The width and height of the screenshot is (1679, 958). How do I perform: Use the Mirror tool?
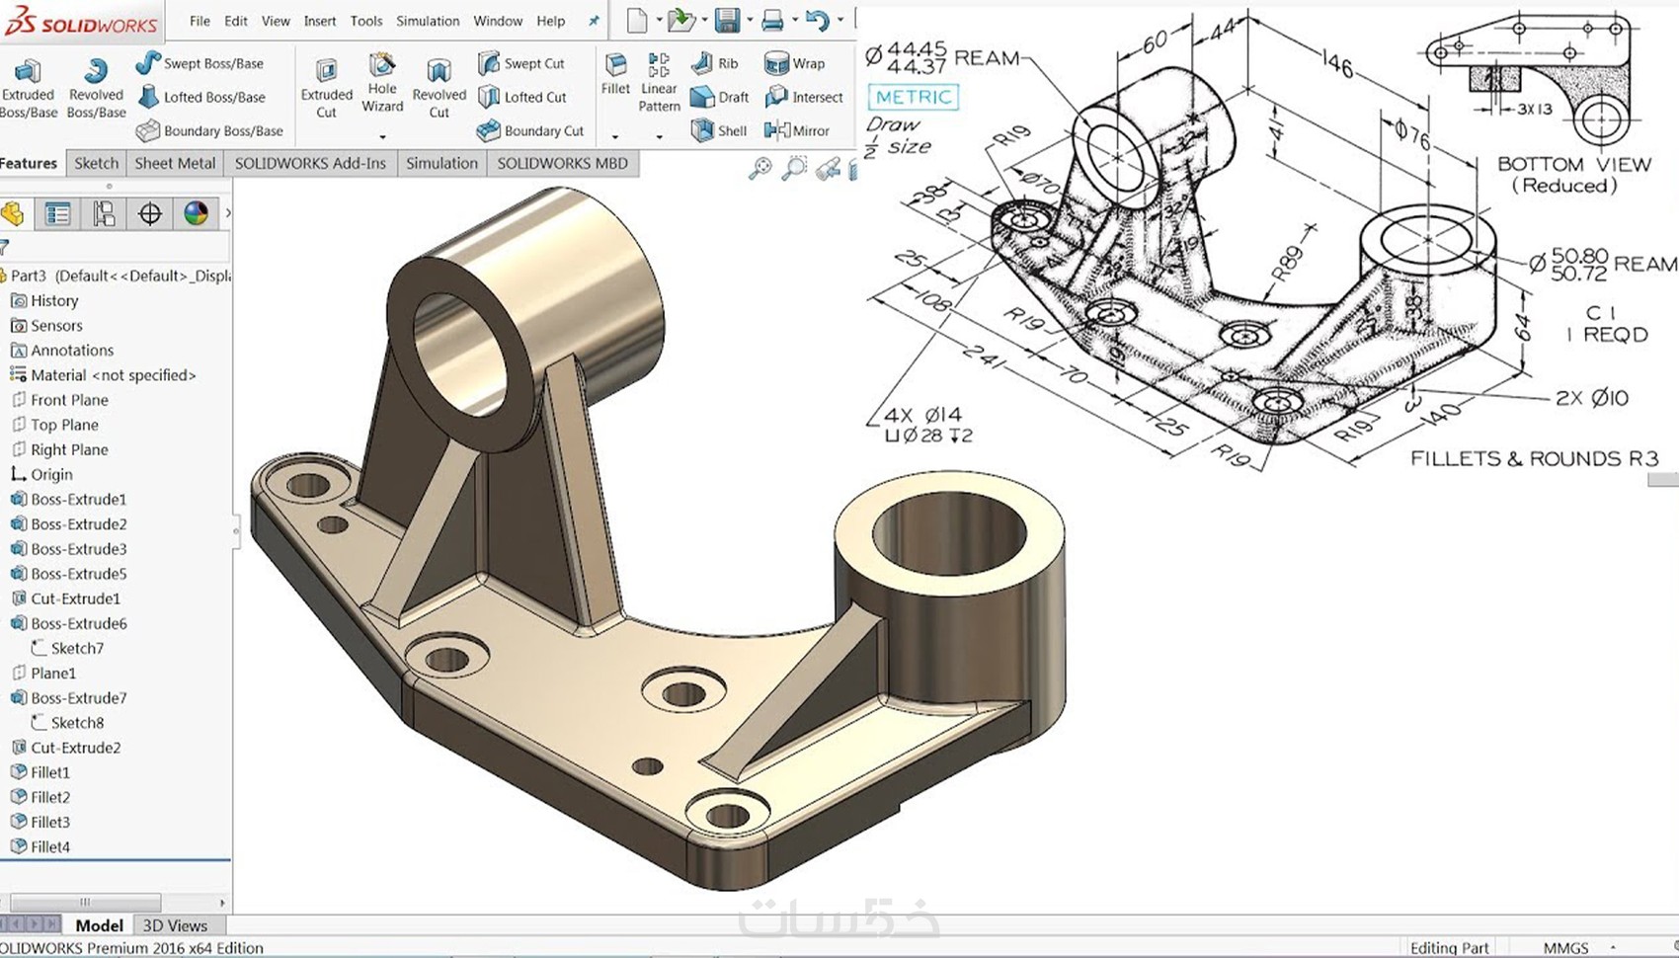pos(796,130)
